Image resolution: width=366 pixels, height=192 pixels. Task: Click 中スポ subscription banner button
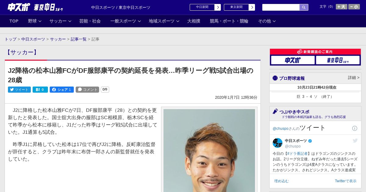pos(293,60)
